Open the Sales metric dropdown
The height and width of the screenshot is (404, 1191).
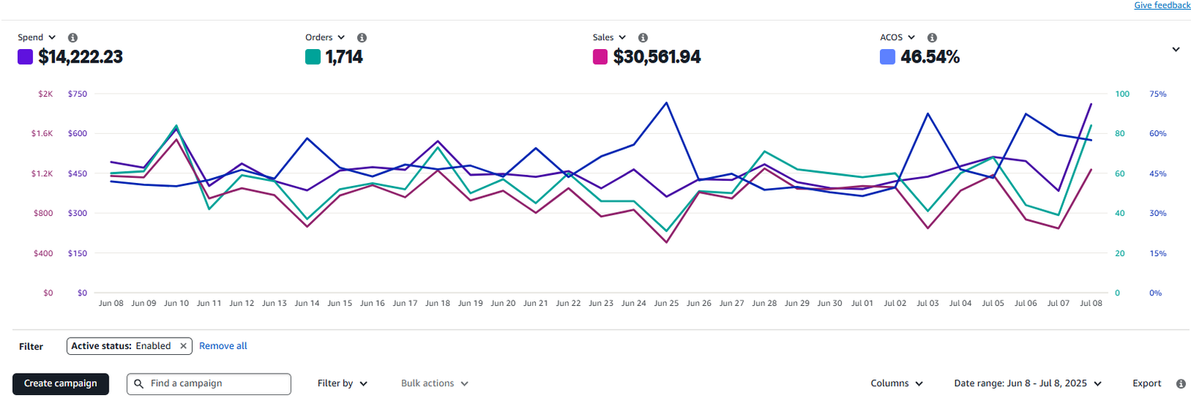[610, 37]
